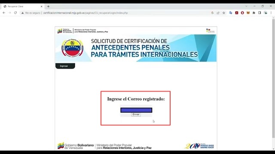
Task: Select the 'Recuperar Clave' tab
Action: (23, 6)
